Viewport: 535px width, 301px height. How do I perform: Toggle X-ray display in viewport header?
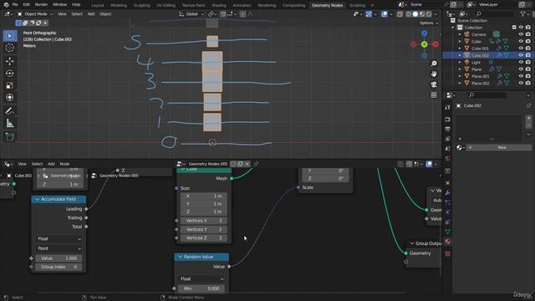click(x=400, y=14)
